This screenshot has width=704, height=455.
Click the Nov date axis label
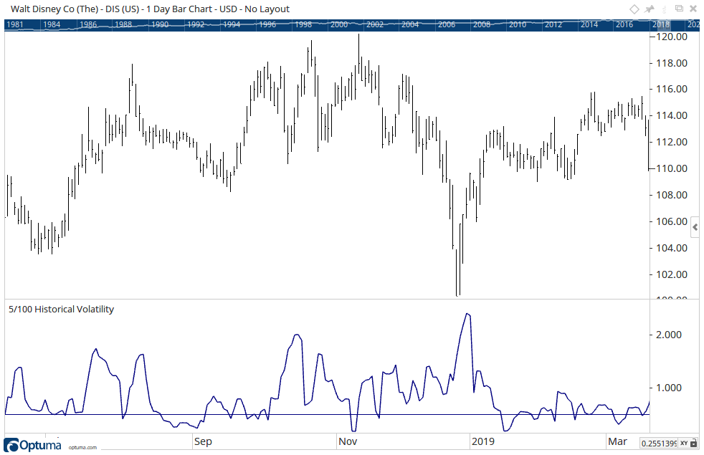pos(348,441)
